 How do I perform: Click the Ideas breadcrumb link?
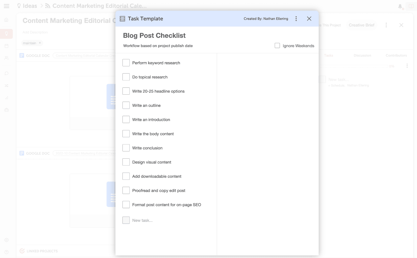point(29,5)
